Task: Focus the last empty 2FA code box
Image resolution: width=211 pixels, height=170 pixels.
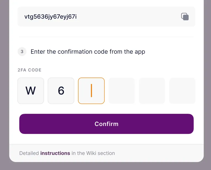Action: (x=182, y=91)
